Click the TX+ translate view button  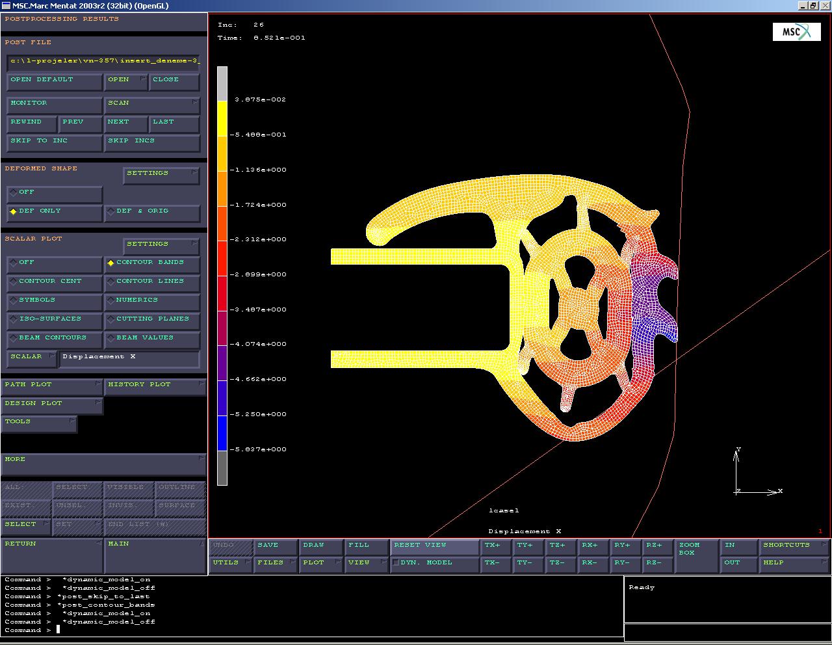click(x=495, y=546)
